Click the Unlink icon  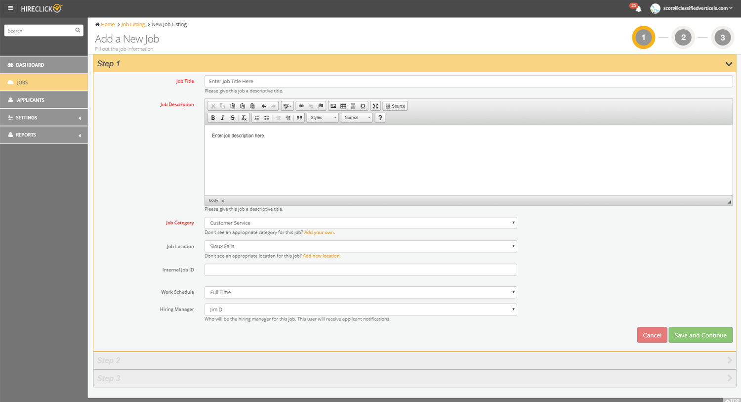point(311,106)
